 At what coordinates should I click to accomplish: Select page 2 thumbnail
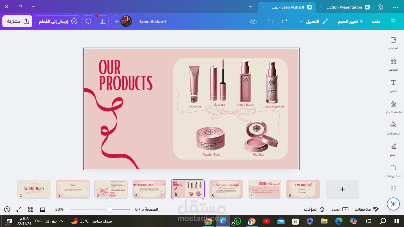pyautogui.click(x=73, y=189)
